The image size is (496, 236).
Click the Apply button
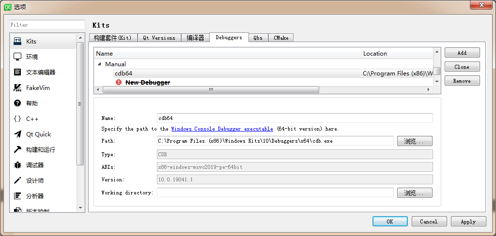(x=468, y=221)
